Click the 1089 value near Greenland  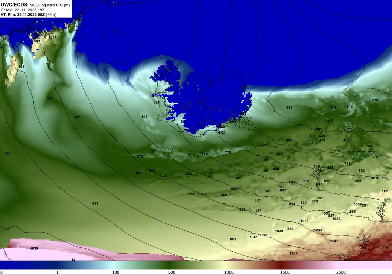[x=36, y=41]
